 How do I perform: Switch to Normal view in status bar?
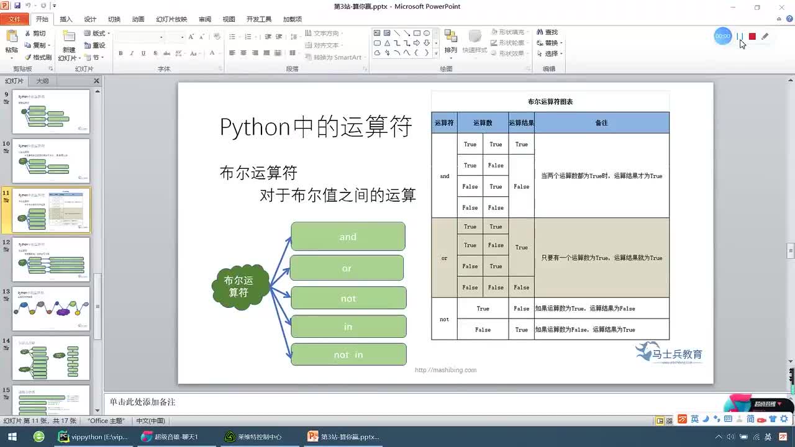coord(660,420)
